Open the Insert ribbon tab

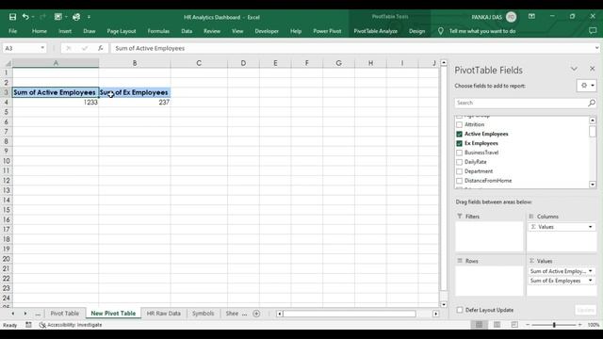coord(65,31)
